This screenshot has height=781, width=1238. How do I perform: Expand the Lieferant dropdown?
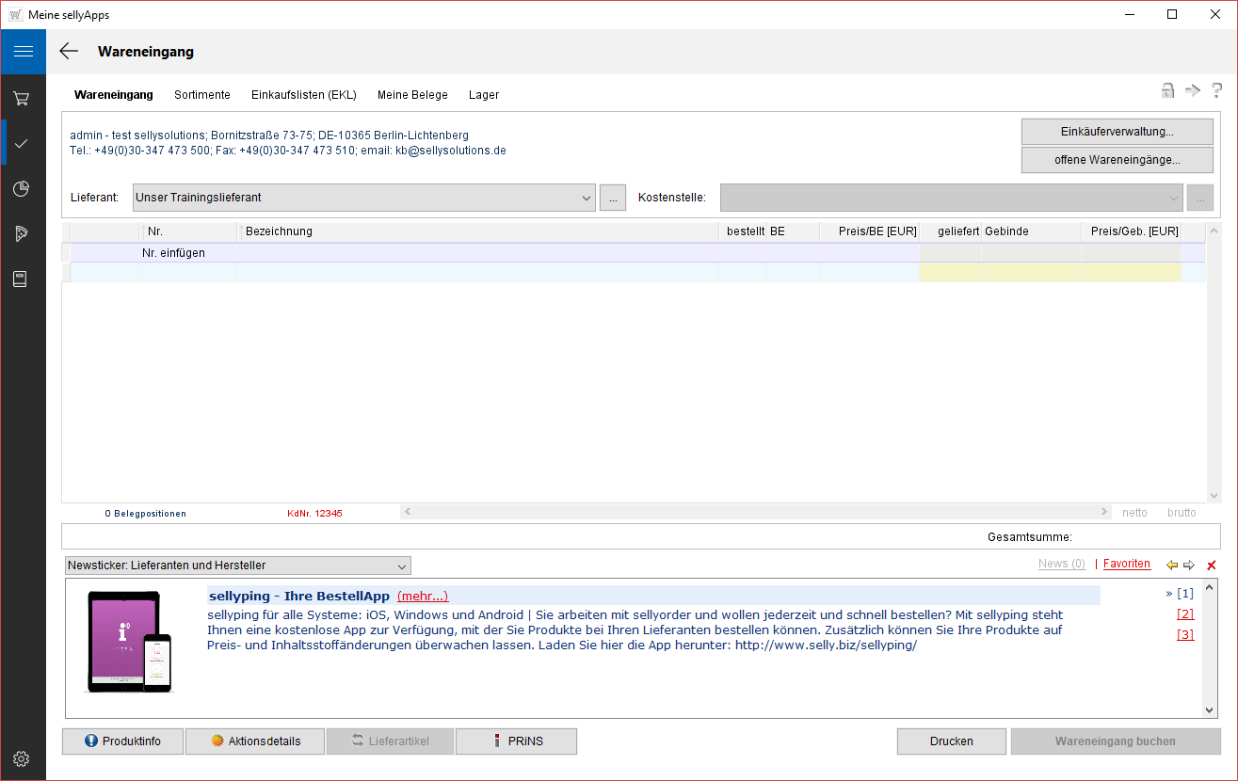pyautogui.click(x=587, y=199)
